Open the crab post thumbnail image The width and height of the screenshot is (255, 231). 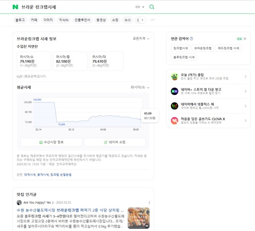(138, 218)
